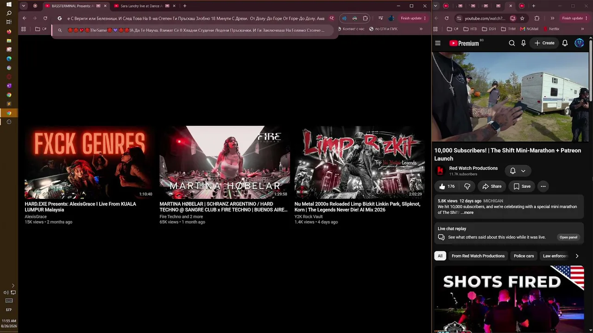Go back in the left Chrome window
593x333 pixels.
click(x=25, y=18)
